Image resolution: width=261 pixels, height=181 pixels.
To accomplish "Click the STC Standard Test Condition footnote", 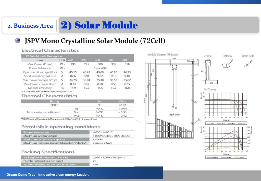I will coord(48,92).
